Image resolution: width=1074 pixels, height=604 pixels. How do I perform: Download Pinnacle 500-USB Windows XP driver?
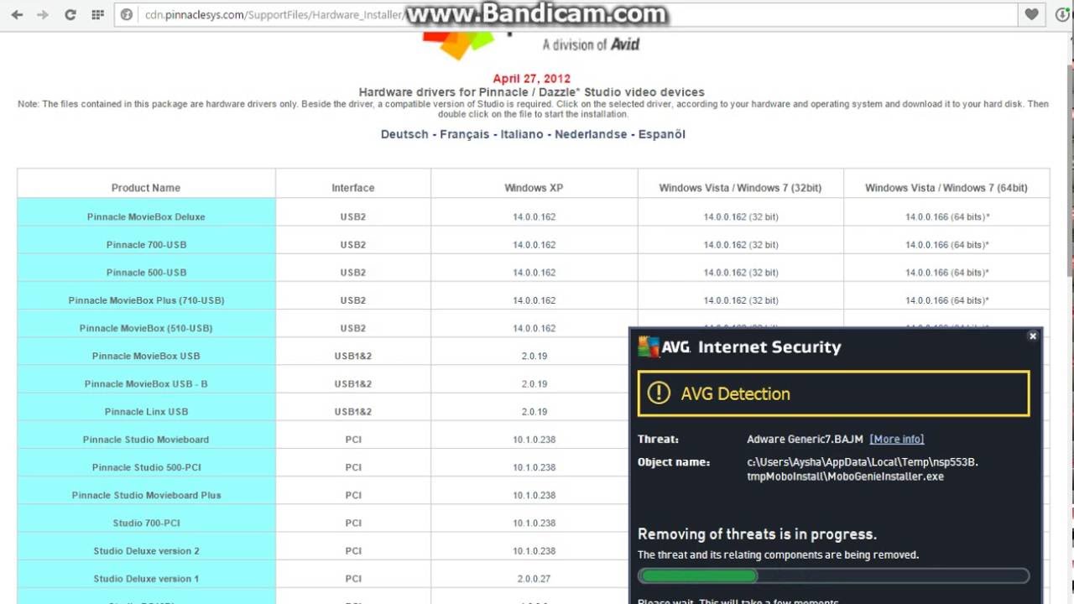point(534,273)
